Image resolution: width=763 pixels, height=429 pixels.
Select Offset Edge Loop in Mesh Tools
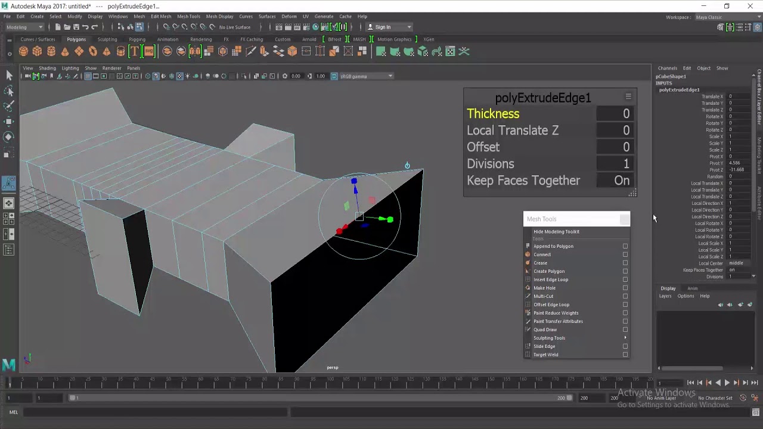(x=551, y=304)
